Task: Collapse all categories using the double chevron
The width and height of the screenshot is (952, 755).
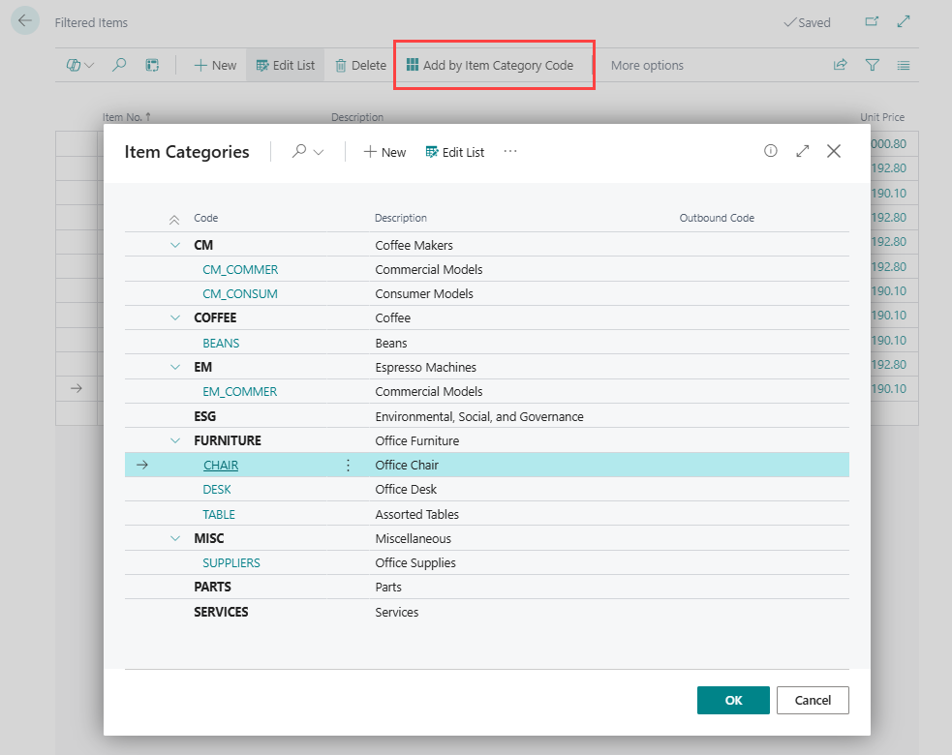Action: point(174,220)
